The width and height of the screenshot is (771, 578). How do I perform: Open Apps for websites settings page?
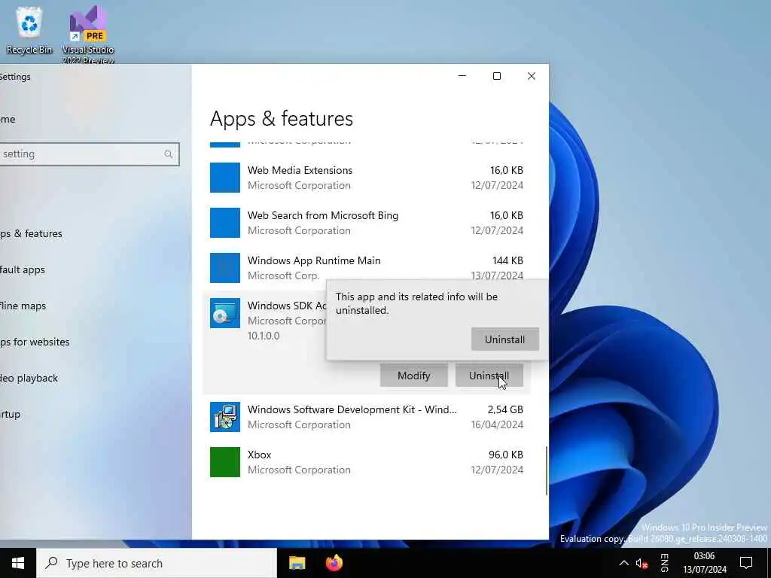(x=35, y=342)
